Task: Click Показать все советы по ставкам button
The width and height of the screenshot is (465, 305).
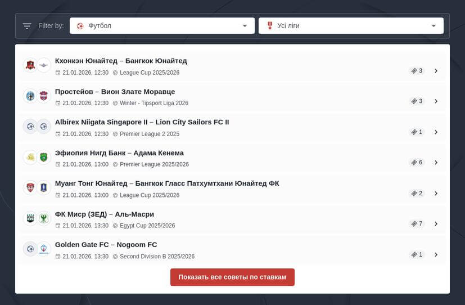Action: 232,277
